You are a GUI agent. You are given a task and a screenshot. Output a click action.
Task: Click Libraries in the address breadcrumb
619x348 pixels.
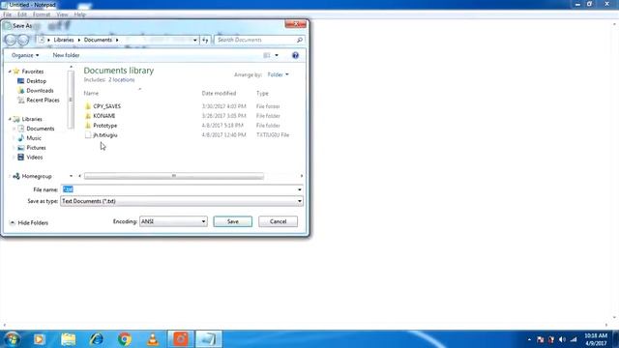(x=64, y=40)
